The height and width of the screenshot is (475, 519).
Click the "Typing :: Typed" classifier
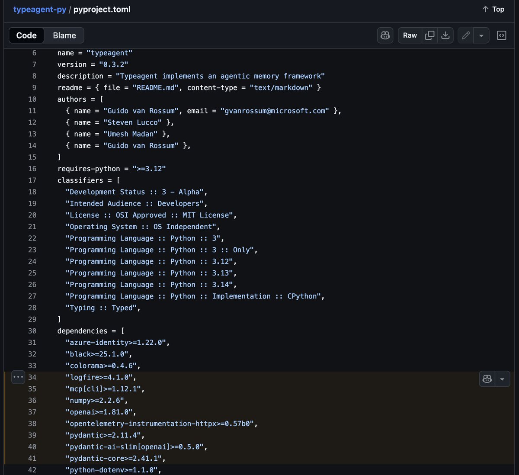coord(101,308)
